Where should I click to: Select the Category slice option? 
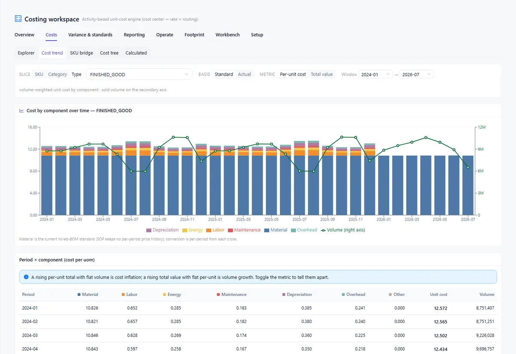click(58, 74)
